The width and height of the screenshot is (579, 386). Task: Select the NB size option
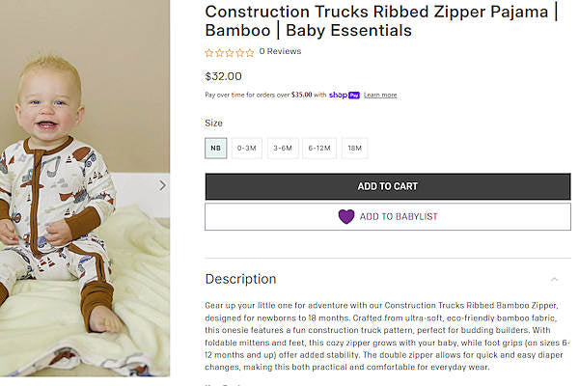216,149
